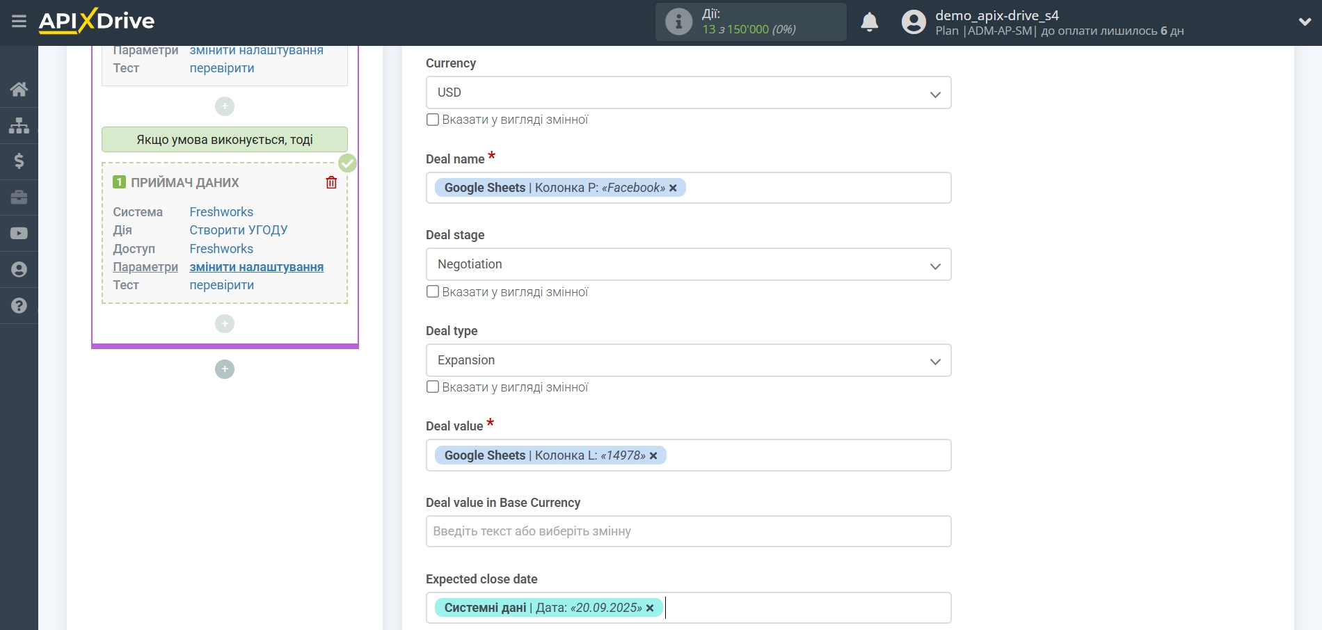
Task: Open the notifications bell
Action: (869, 22)
